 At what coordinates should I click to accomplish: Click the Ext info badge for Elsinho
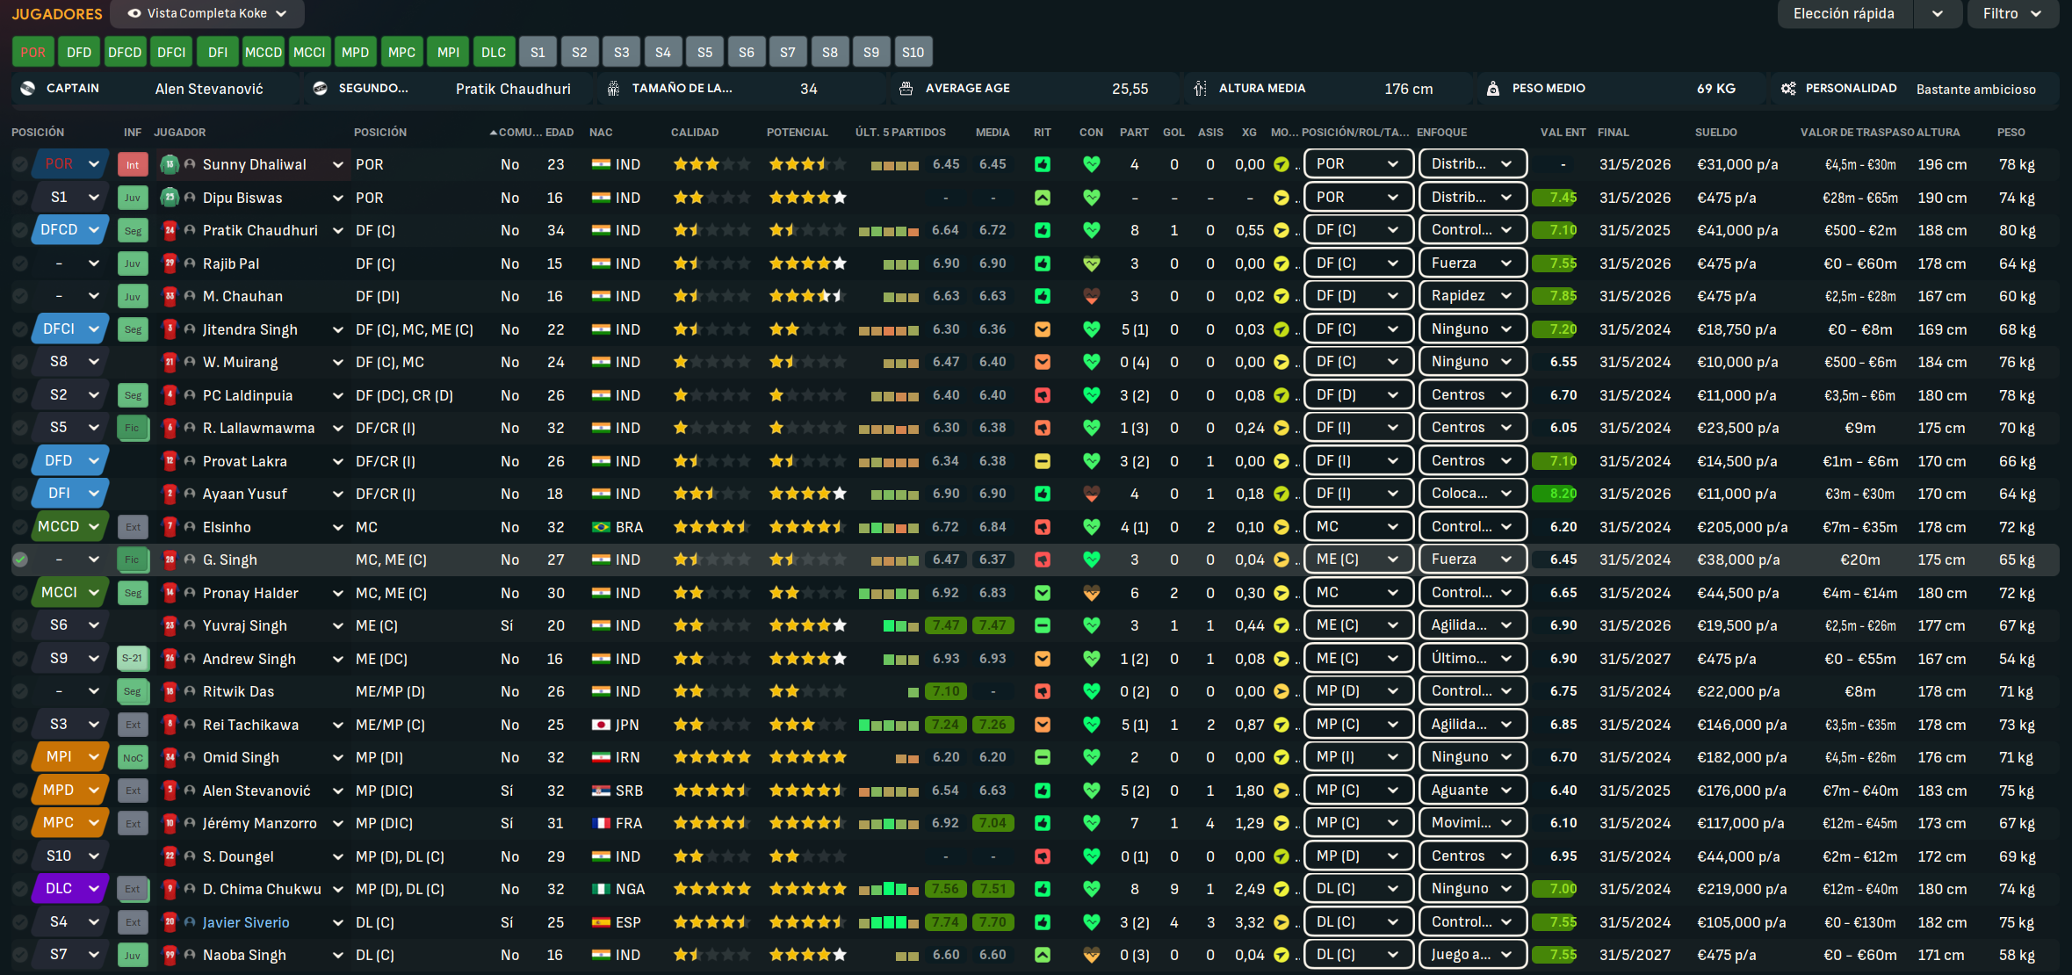click(133, 527)
